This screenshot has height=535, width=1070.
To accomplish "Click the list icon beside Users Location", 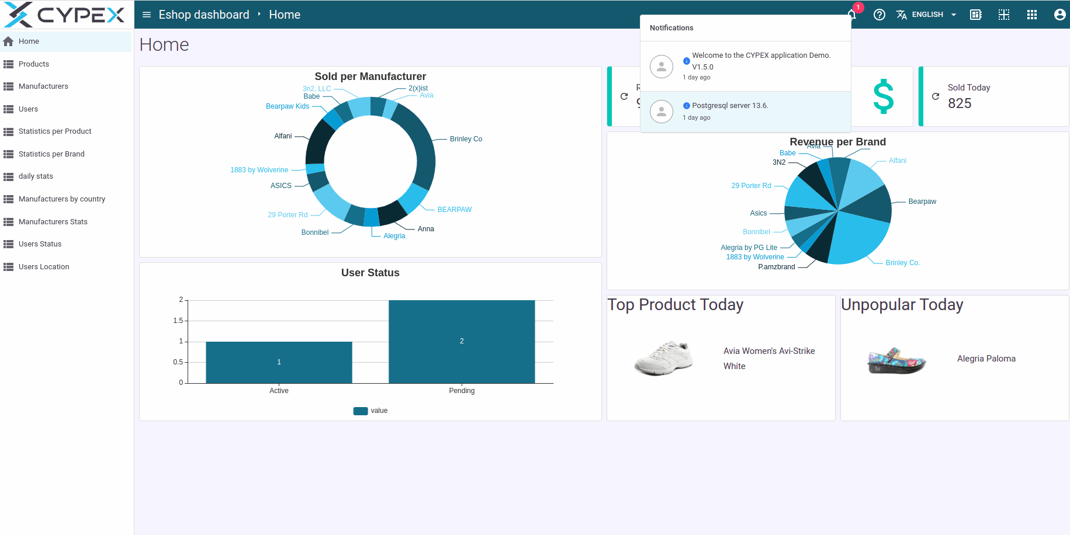I will tap(8, 267).
